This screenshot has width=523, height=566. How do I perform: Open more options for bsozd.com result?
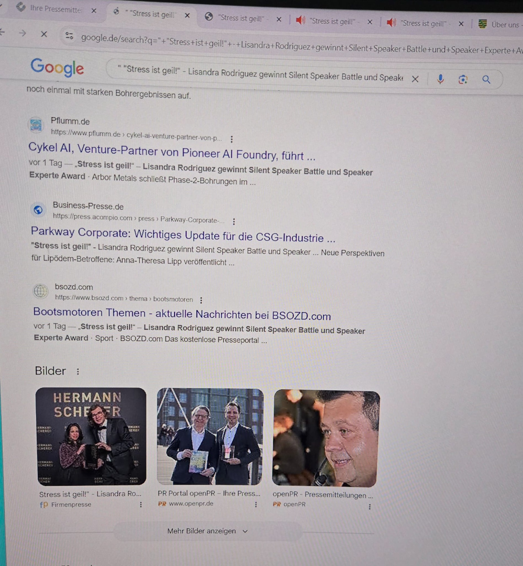(x=201, y=300)
